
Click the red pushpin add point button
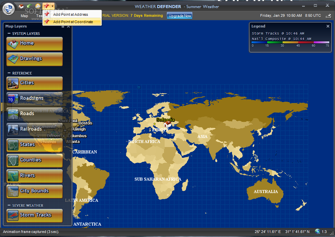point(46,6)
